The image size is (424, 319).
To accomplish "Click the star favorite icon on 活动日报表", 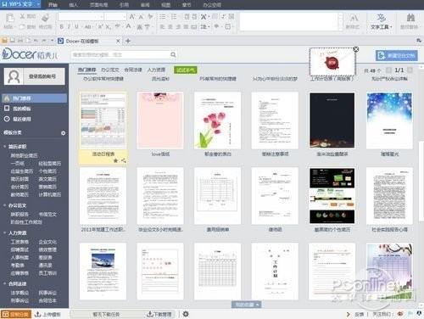I will [115, 160].
